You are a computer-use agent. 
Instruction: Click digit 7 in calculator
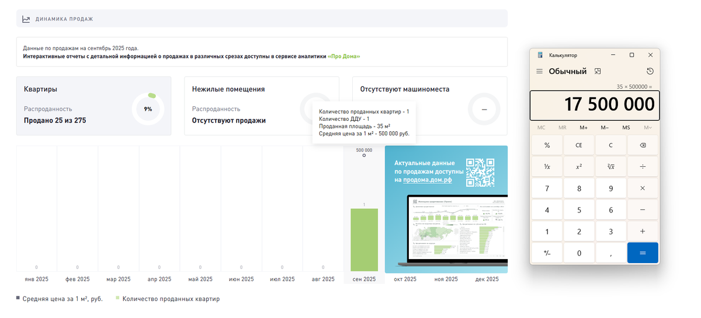(x=547, y=188)
